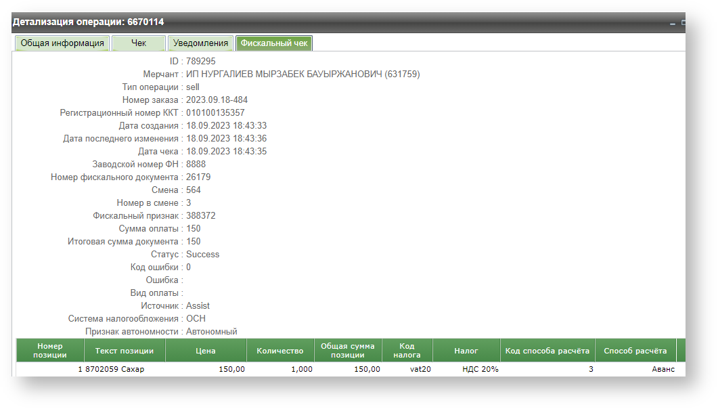Click the vat20 tax code cell
This screenshot has width=718, height=409.
coord(420,370)
